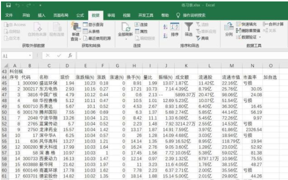Click the cell with 德宏股份
This screenshot has width=288, height=180.
[49, 176]
